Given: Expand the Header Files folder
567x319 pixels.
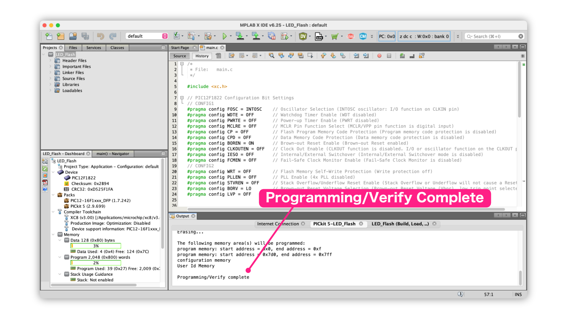Looking at the screenshot, I should pos(50,60).
